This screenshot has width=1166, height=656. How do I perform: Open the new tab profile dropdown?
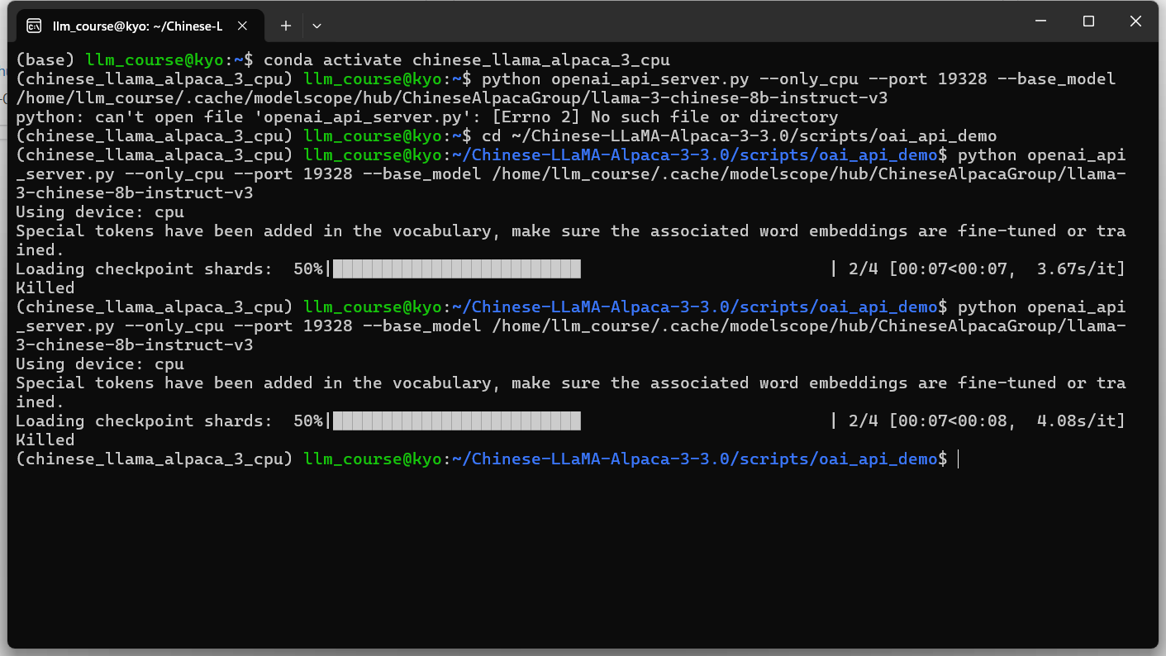[x=316, y=26]
